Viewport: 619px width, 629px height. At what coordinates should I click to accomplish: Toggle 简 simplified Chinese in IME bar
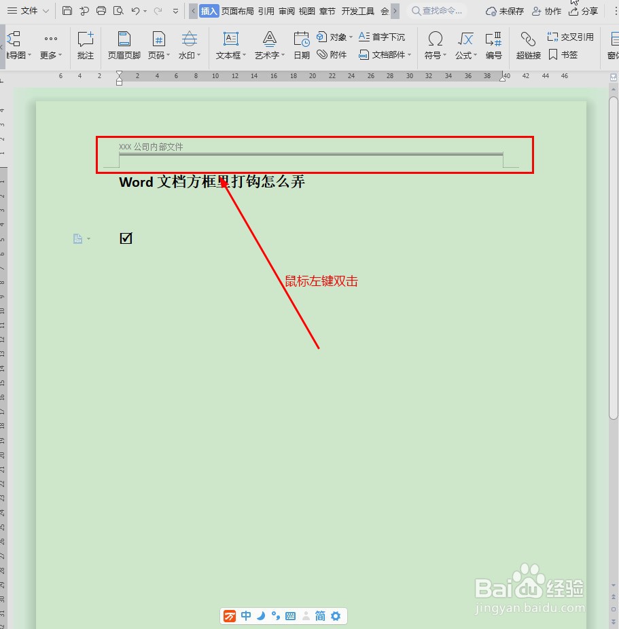click(x=320, y=616)
